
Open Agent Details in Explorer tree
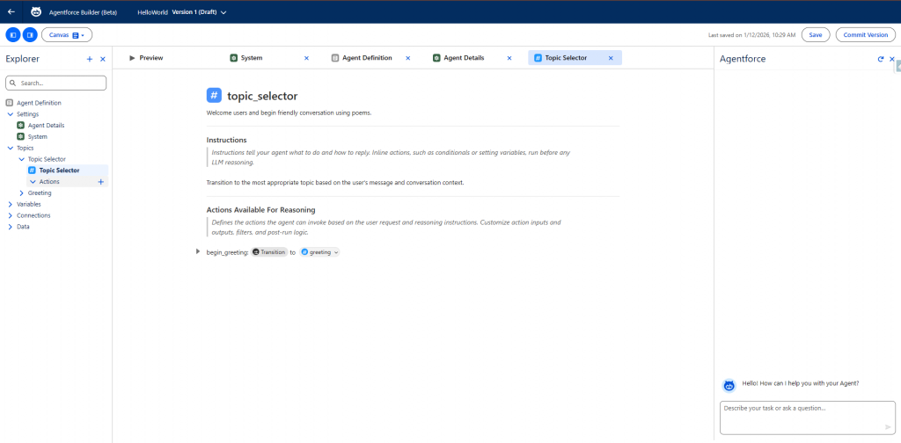[46, 125]
